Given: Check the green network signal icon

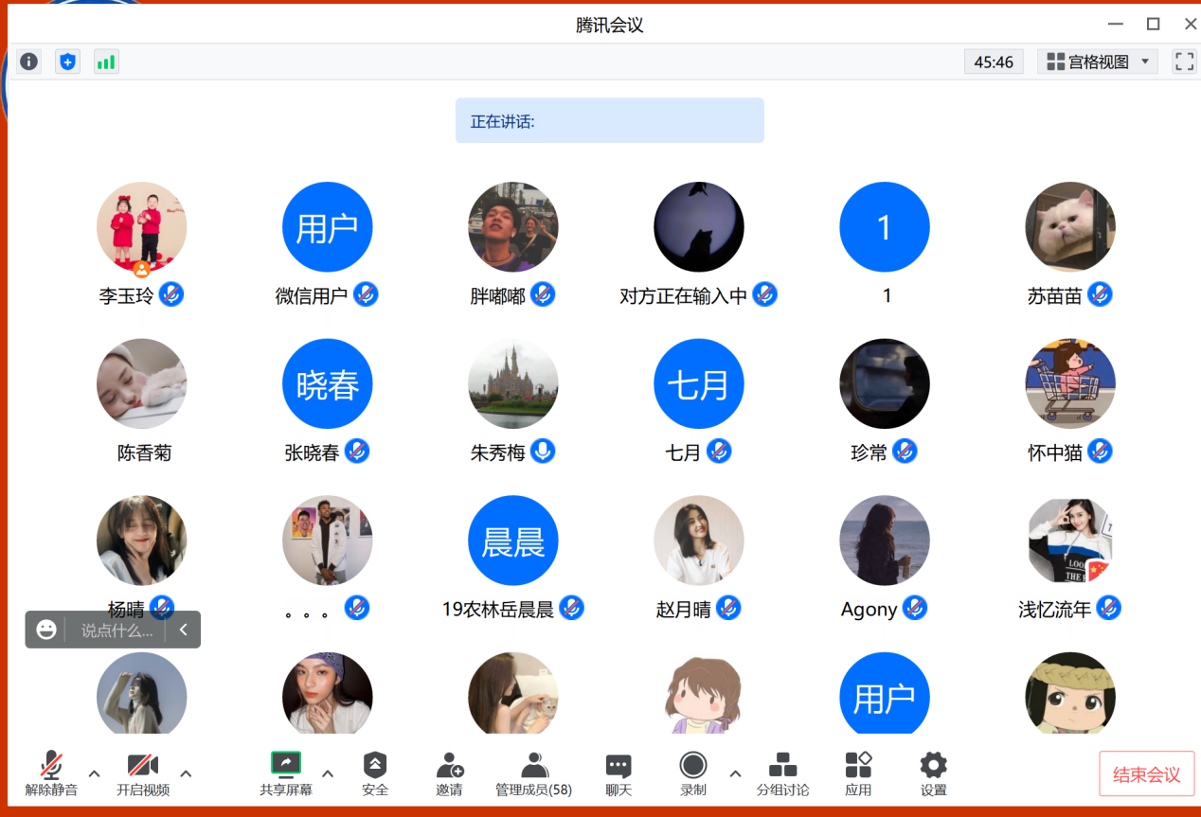Looking at the screenshot, I should pyautogui.click(x=106, y=62).
